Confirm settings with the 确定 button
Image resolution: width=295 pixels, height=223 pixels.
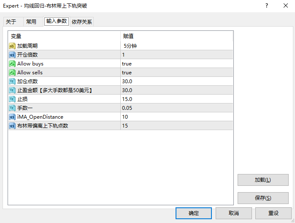[194, 213]
